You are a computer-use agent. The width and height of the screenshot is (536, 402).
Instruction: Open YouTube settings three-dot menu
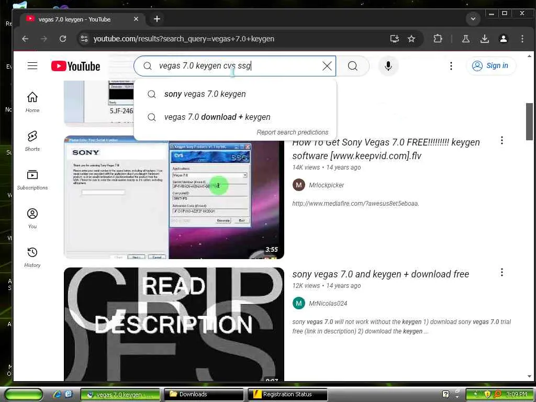pos(451,65)
